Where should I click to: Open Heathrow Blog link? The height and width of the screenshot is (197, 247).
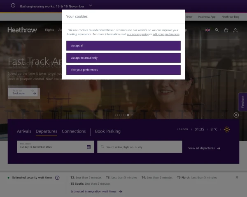pyautogui.click(x=230, y=17)
